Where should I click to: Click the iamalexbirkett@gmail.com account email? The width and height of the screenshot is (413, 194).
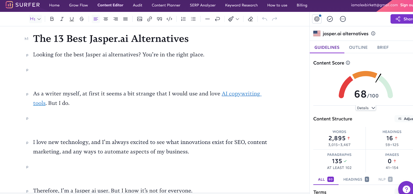coord(374,5)
